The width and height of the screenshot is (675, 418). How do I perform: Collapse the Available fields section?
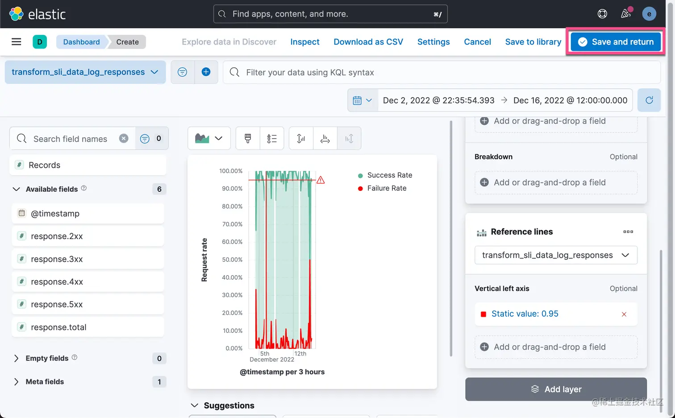coord(16,189)
